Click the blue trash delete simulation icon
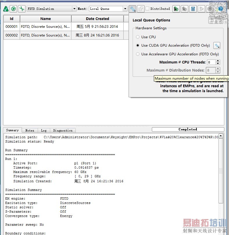The width and height of the screenshot is (229, 235). click(x=193, y=9)
